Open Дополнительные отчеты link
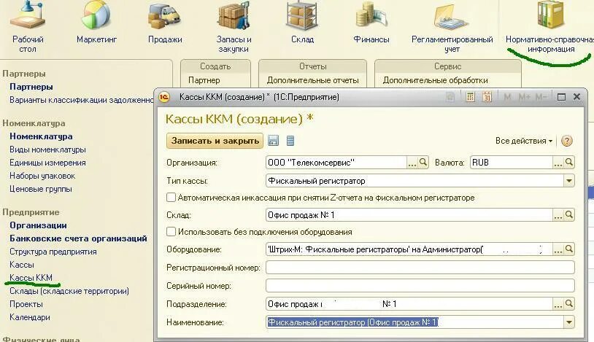The image size is (594, 342). (312, 80)
